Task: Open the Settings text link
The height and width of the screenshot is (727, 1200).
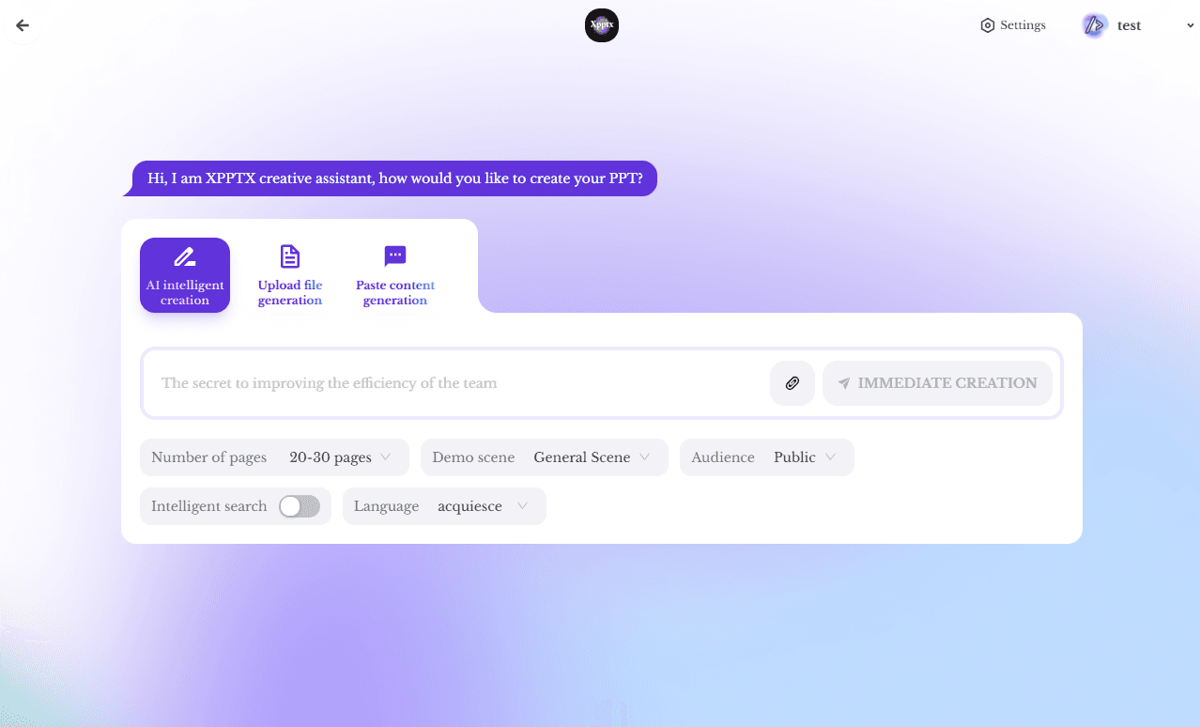Action: pyautogui.click(x=1023, y=25)
